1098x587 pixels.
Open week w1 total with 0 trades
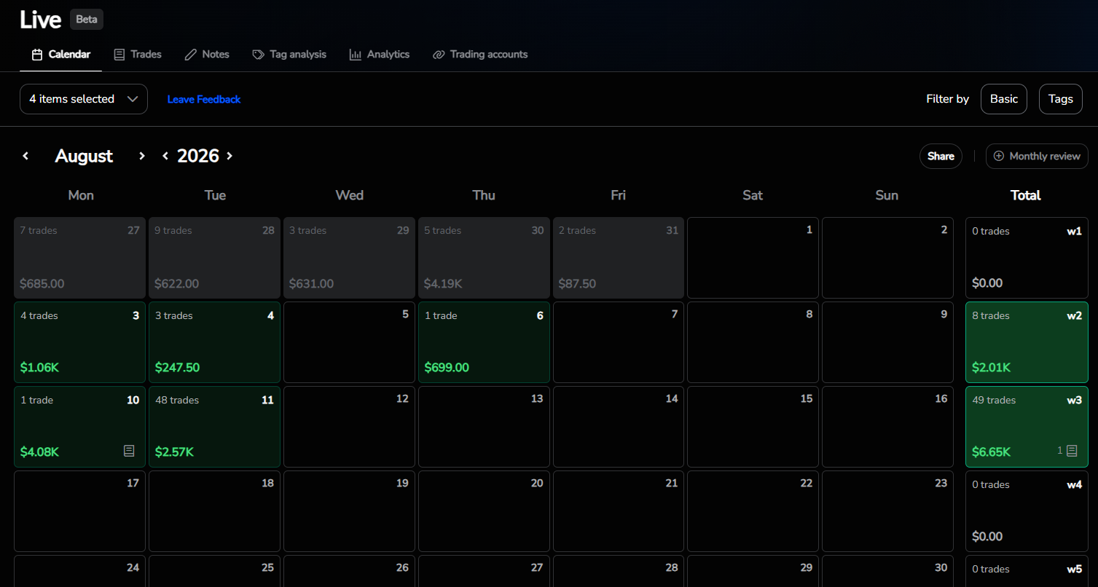(x=1027, y=258)
